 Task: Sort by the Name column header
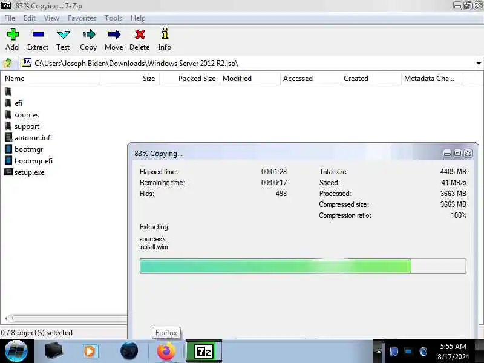point(50,79)
